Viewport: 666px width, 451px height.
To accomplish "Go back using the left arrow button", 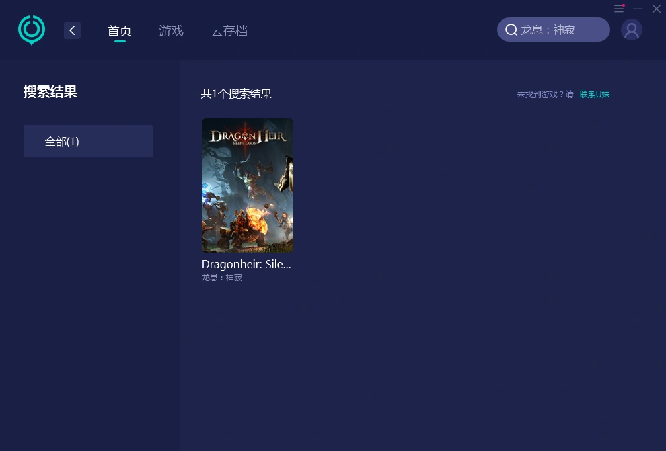I will click(72, 30).
